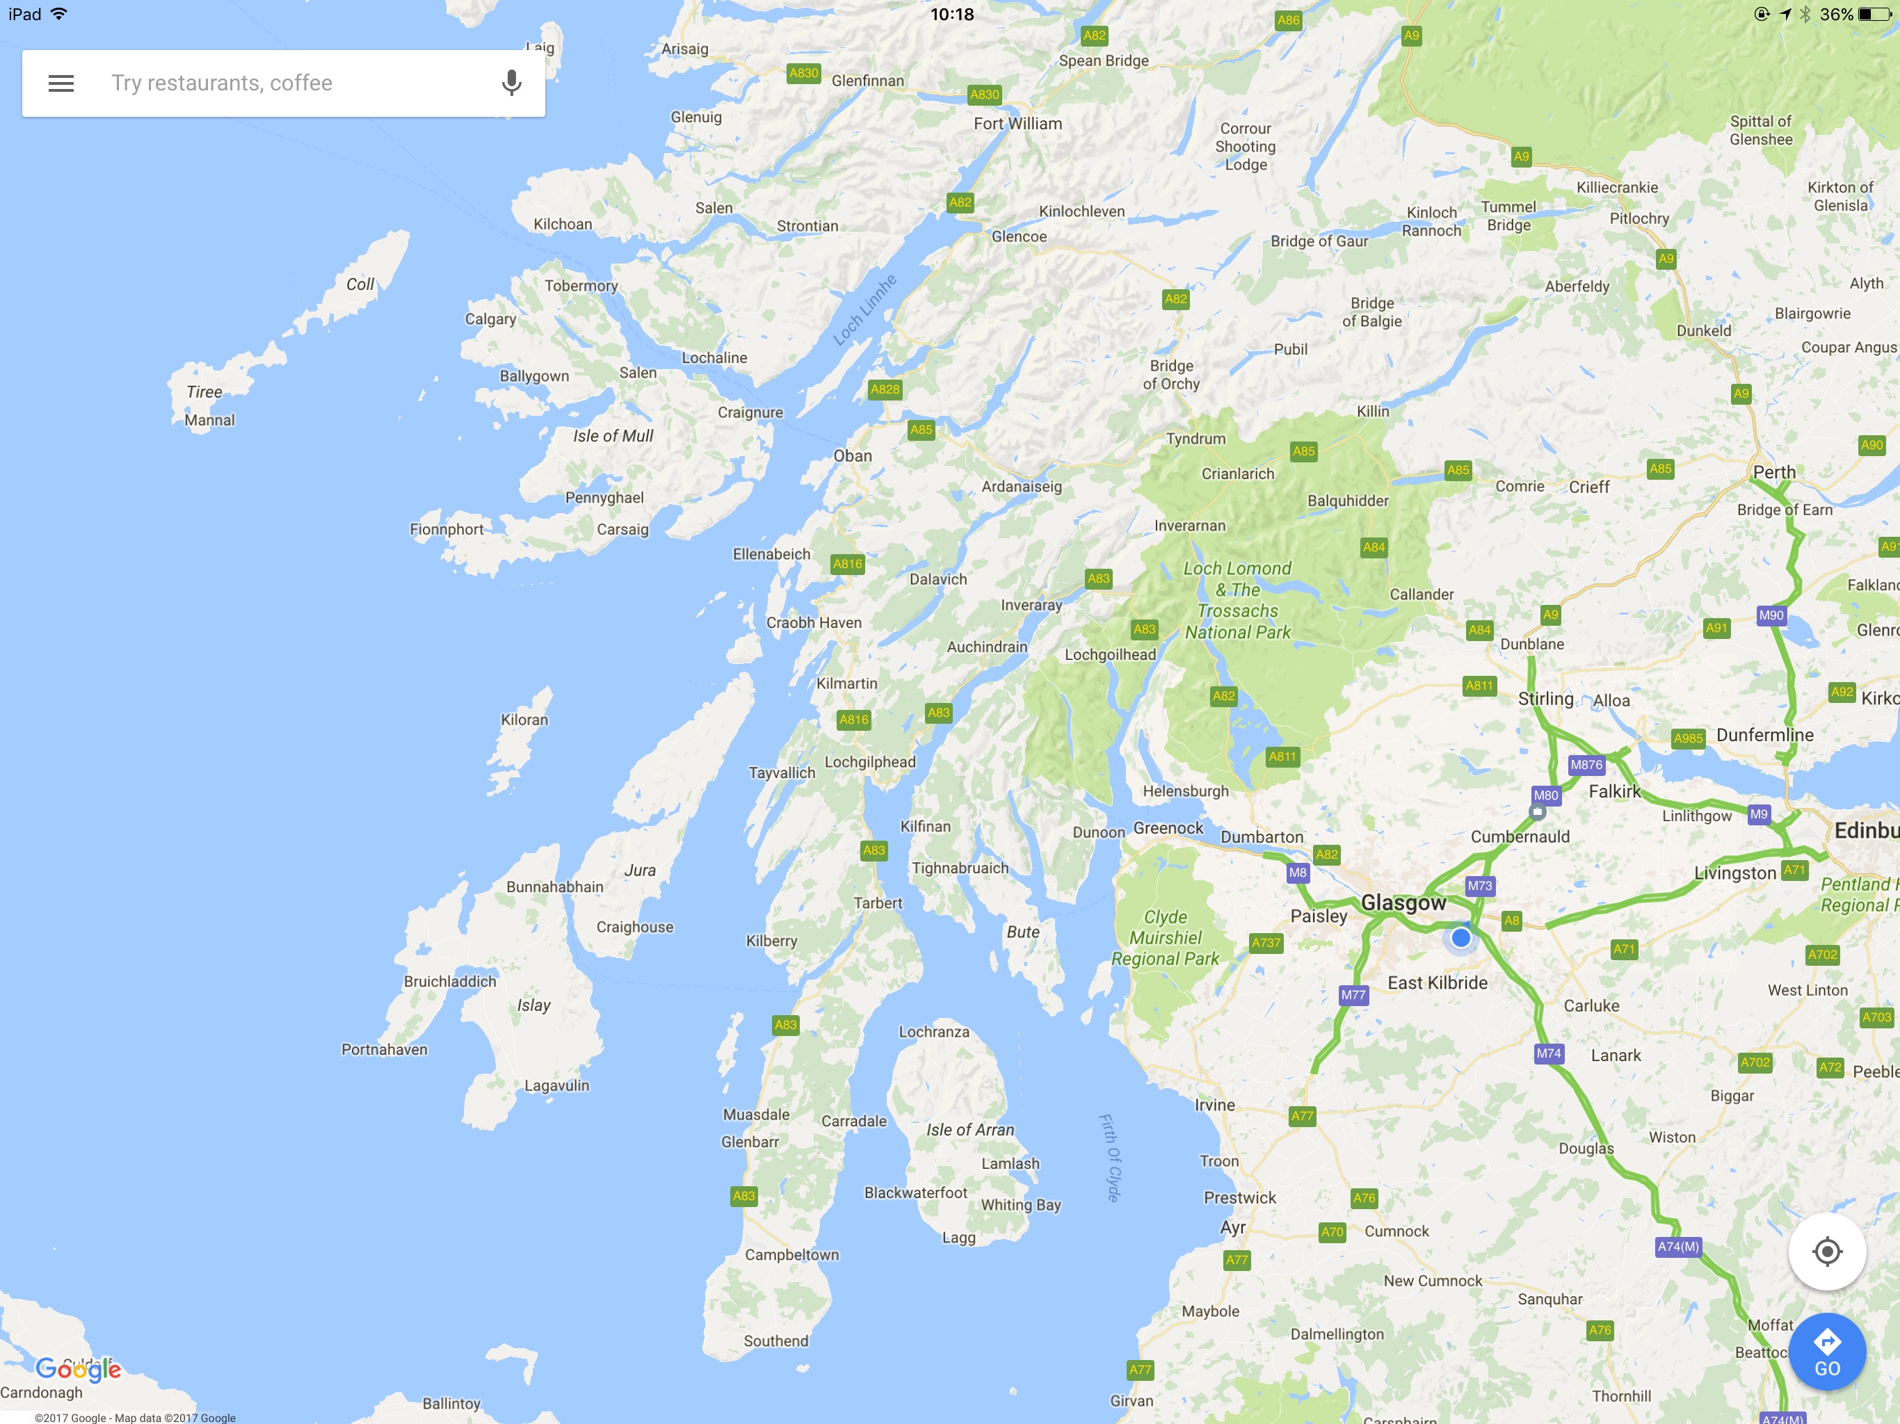This screenshot has height=1424, width=1900.
Task: Tap the Fort William town label
Action: (1018, 124)
